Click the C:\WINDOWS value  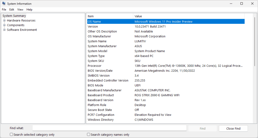click(x=144, y=120)
